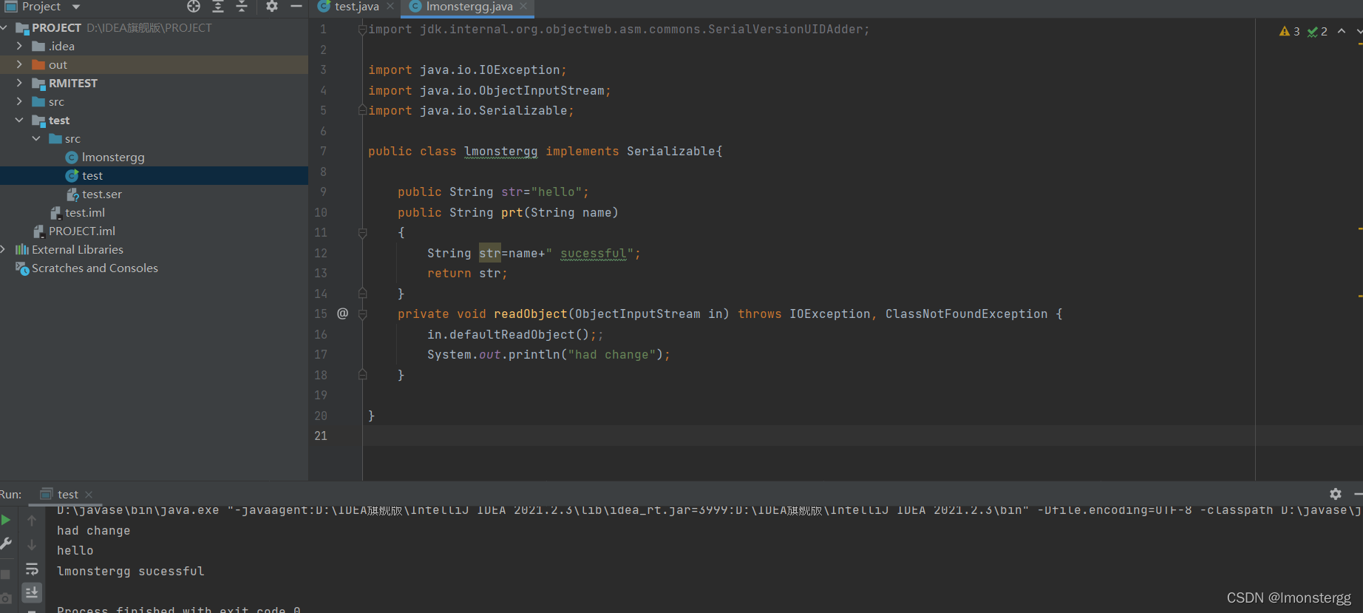Viewport: 1363px width, 613px height.
Task: Select the .idea folder row
Action: (x=154, y=46)
